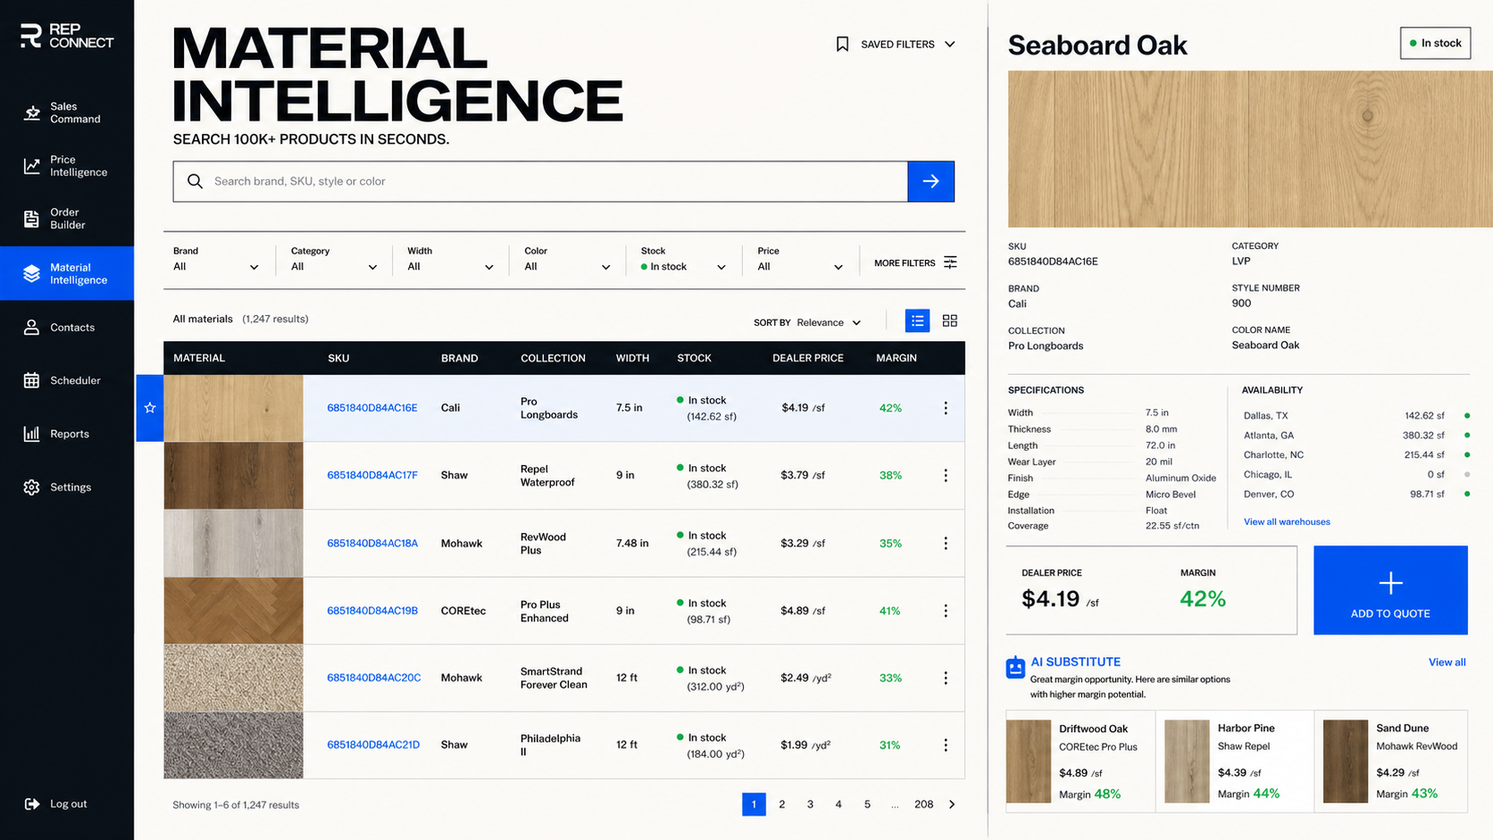The image size is (1493, 840).
Task: Open row menu for Cali Pro Longboards
Action: click(x=946, y=408)
